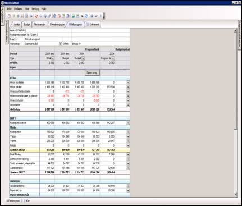The image size is (242, 206).
Task: Click the red document toolbar icon
Action: (x=59, y=16)
